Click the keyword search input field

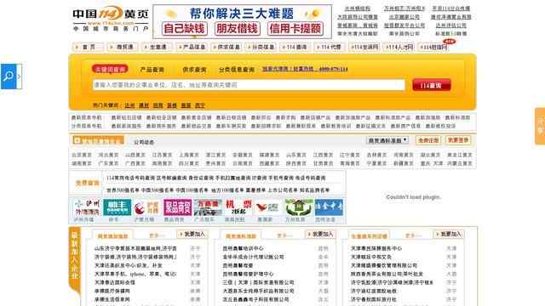point(249,85)
